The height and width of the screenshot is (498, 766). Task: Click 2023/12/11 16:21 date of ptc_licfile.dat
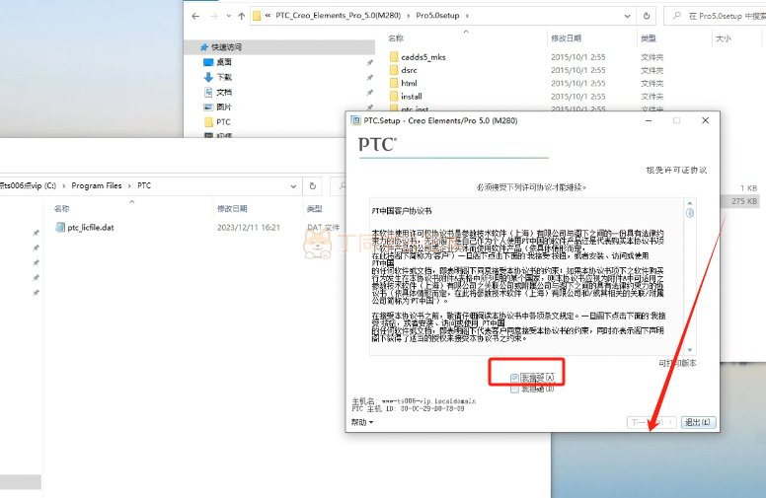point(249,228)
